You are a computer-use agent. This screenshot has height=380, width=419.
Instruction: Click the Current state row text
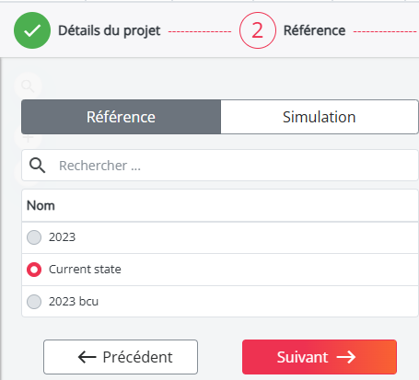click(85, 270)
